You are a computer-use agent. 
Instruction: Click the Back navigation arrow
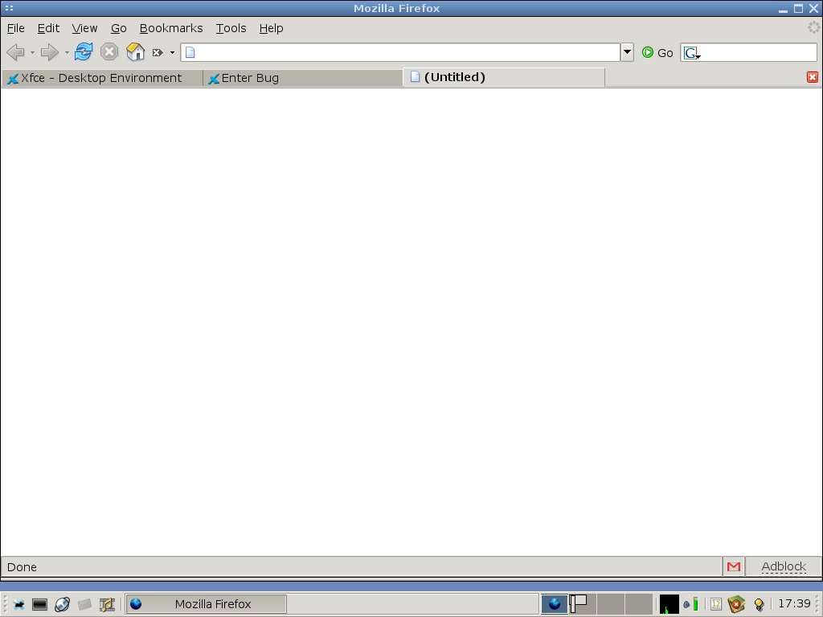coord(15,52)
